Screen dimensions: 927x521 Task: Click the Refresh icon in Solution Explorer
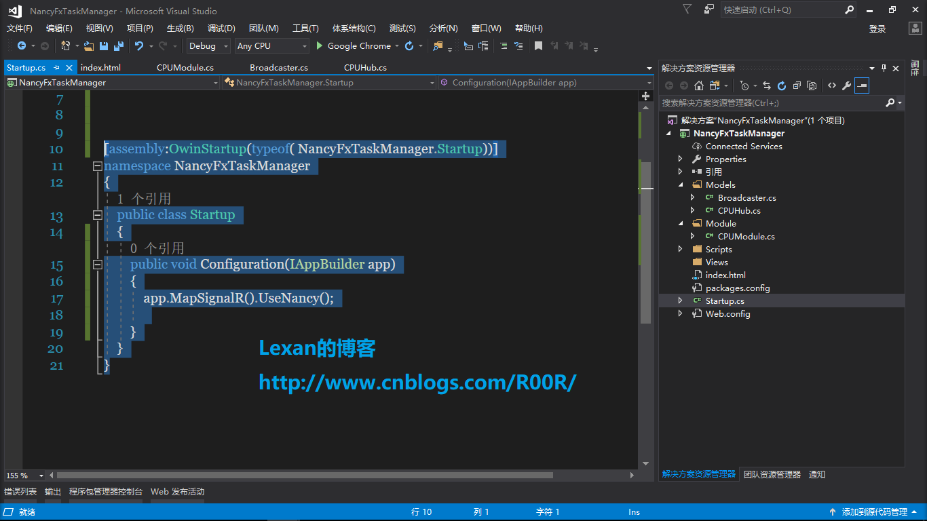(x=782, y=85)
